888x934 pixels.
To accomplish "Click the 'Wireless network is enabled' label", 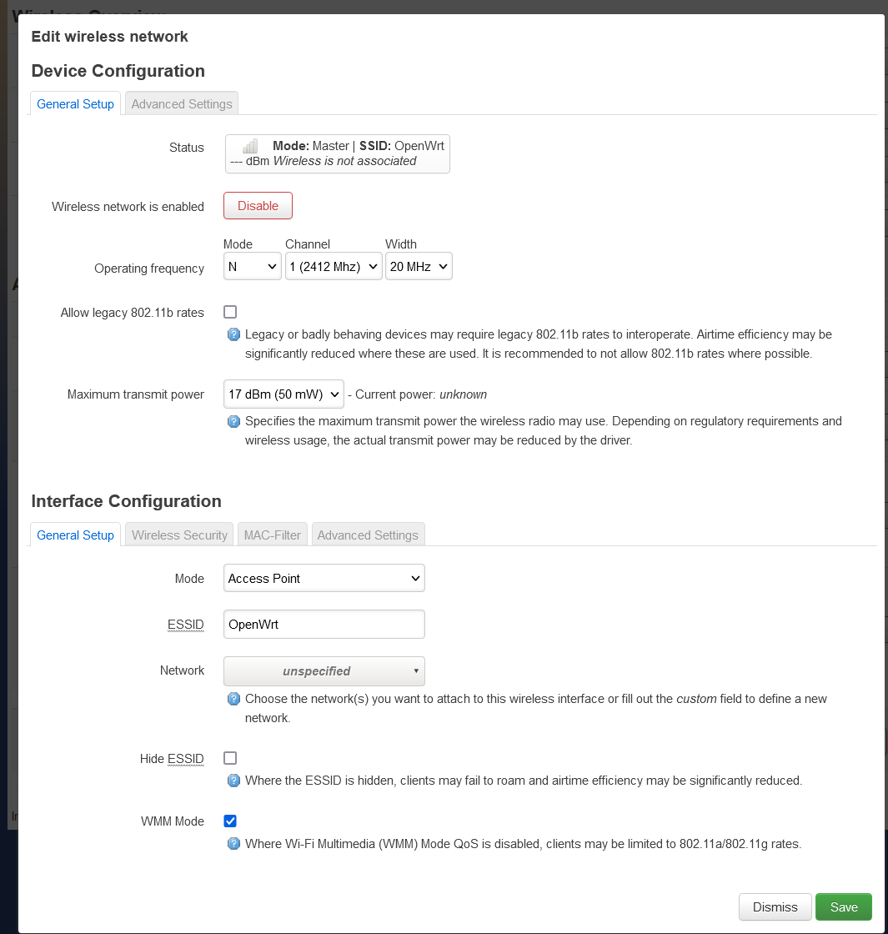I will (128, 207).
